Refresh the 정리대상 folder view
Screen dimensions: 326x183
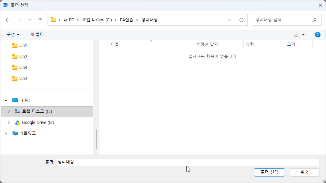(241, 20)
